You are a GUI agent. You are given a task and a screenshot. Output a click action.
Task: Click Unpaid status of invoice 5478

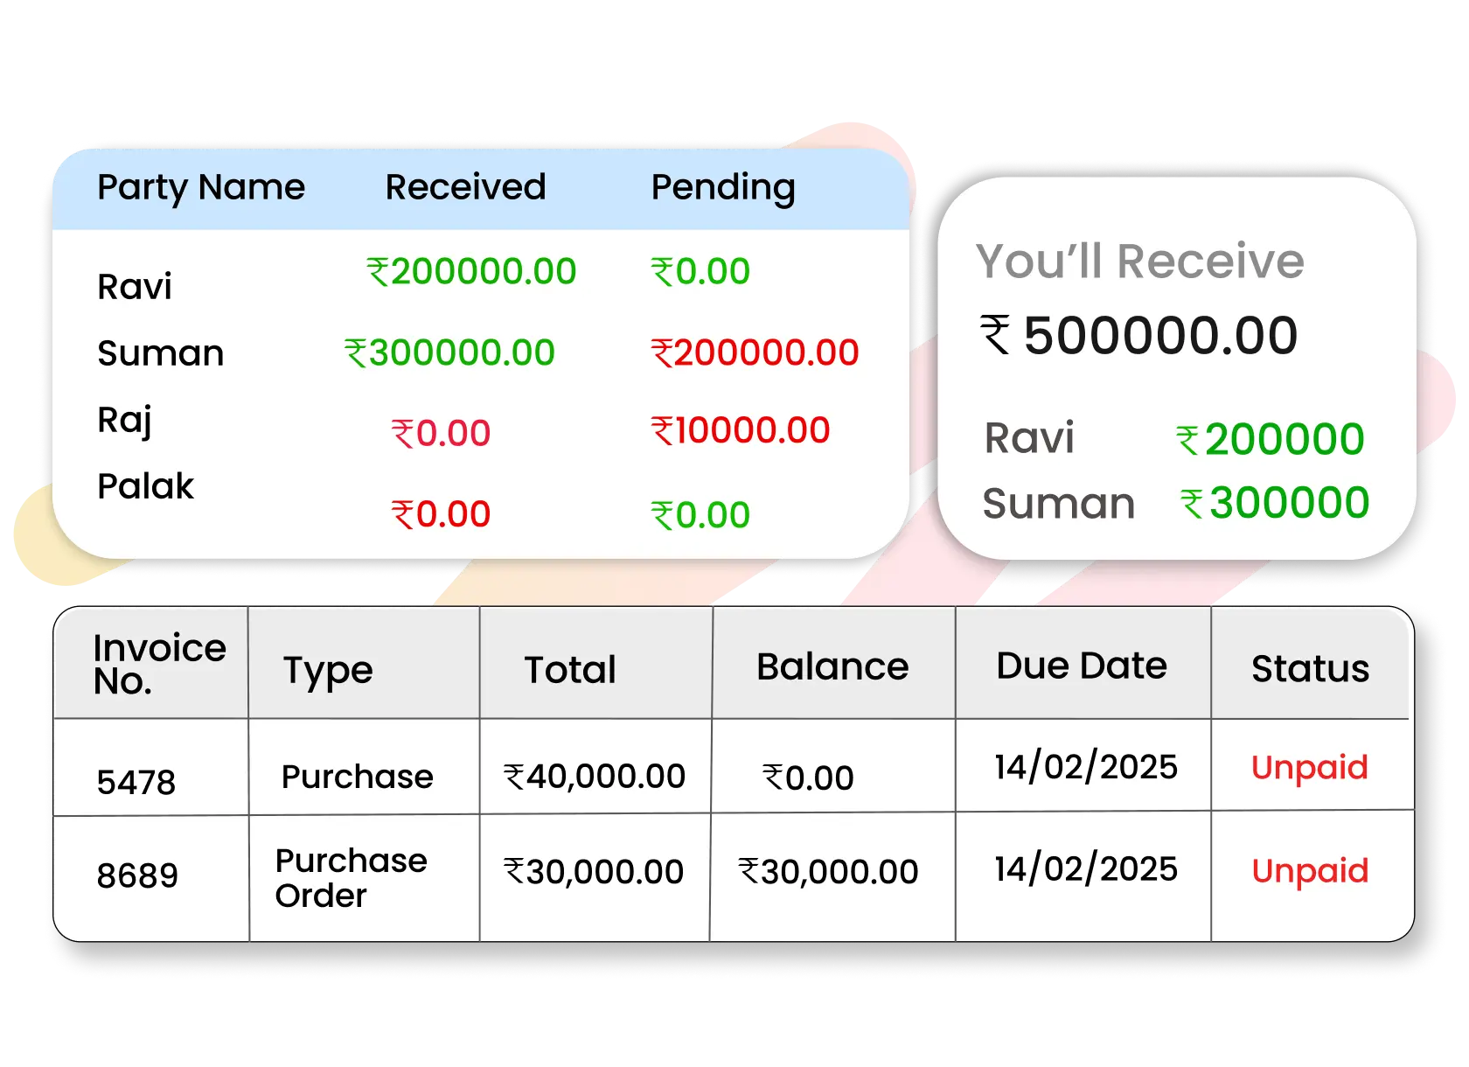coord(1309,768)
